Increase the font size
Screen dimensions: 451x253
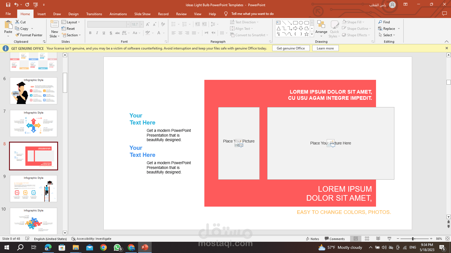148,24
